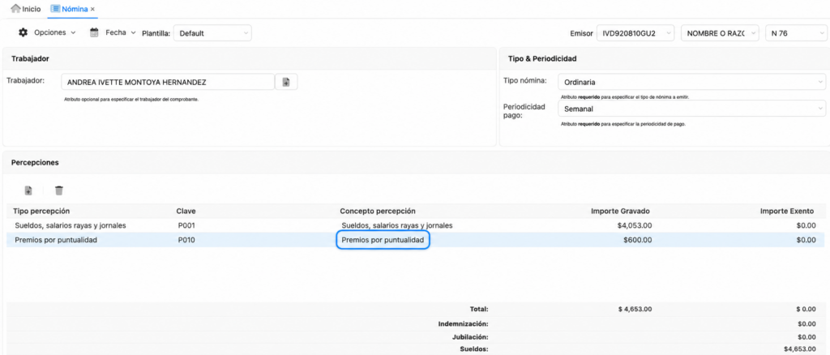The width and height of the screenshot is (830, 355).
Task: Select the P010 clave cell
Action: tap(187, 240)
